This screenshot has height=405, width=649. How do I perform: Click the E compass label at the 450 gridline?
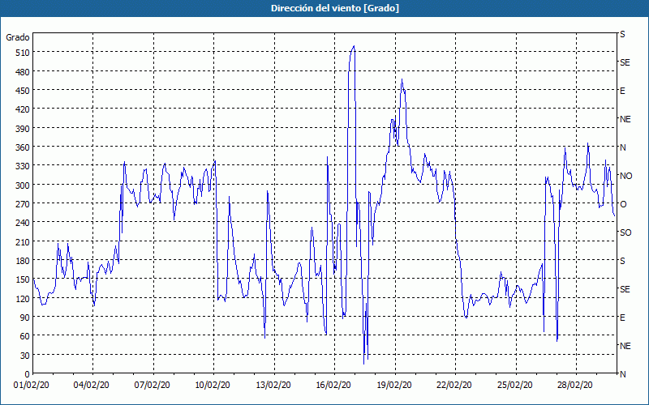[x=622, y=91]
